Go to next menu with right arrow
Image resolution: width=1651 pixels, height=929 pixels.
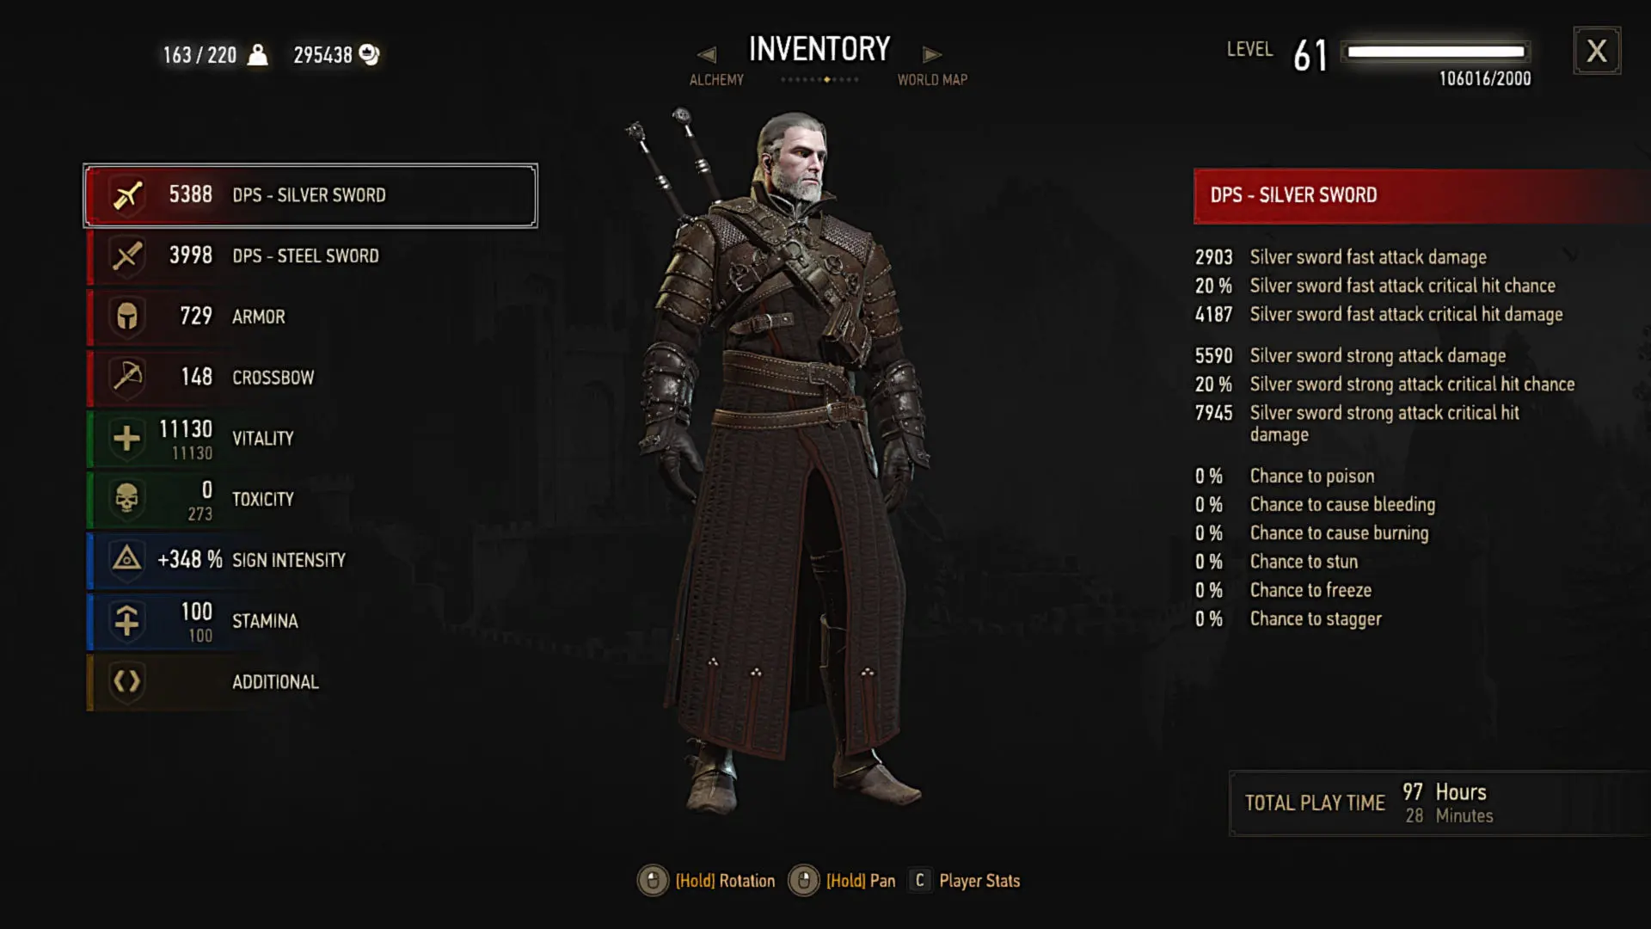coord(932,55)
